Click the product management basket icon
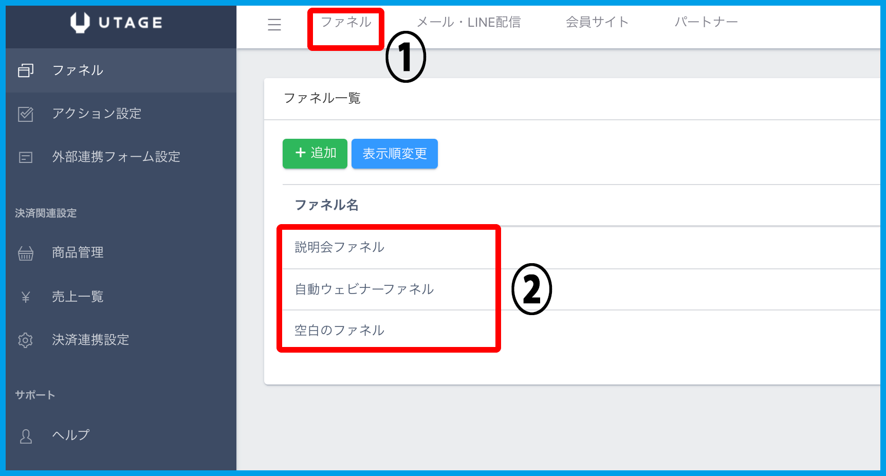 click(26, 253)
